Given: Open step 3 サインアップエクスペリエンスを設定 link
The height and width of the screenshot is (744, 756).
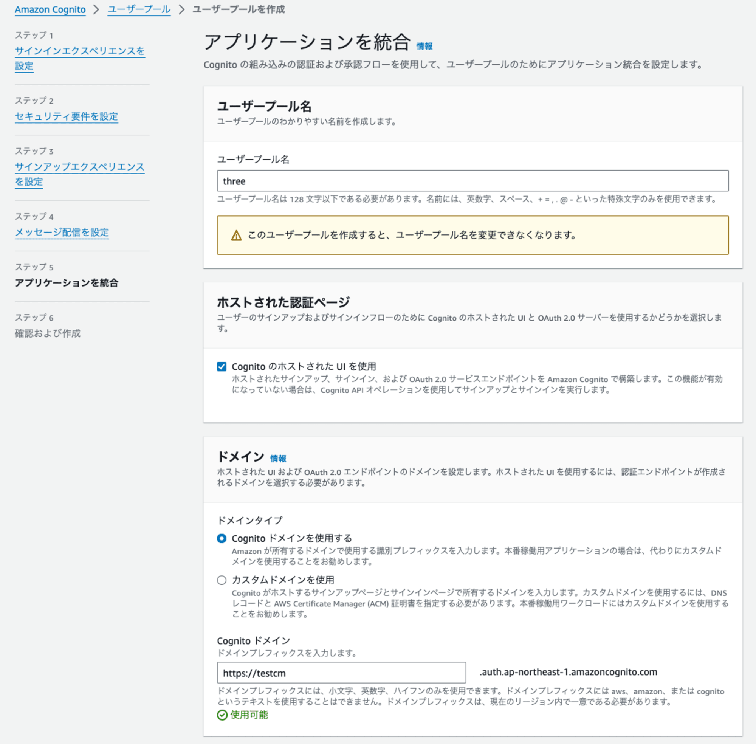Looking at the screenshot, I should tap(80, 174).
